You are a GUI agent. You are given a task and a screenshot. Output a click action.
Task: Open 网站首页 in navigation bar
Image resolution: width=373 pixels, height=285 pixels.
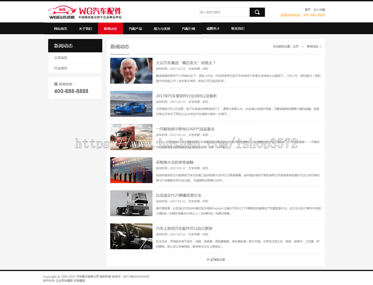tap(60, 28)
